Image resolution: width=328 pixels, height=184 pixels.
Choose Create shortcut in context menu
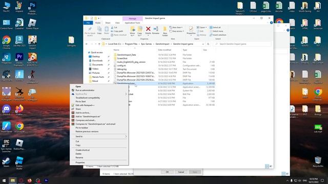click(x=83, y=150)
